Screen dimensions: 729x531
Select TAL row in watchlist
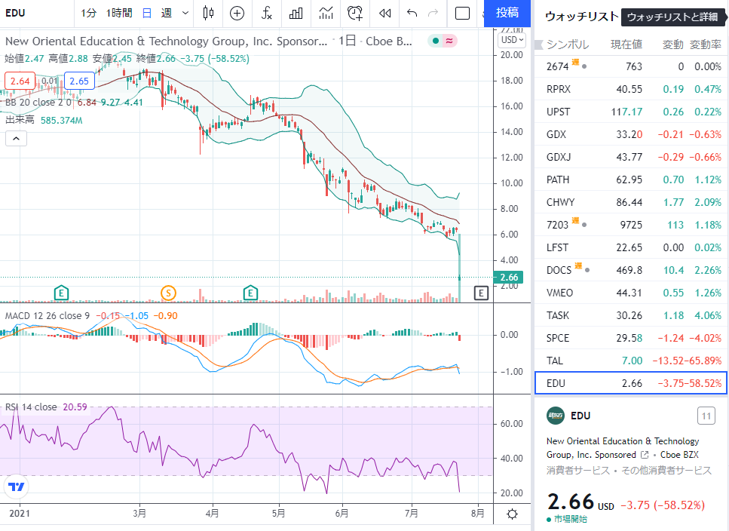[631, 361]
